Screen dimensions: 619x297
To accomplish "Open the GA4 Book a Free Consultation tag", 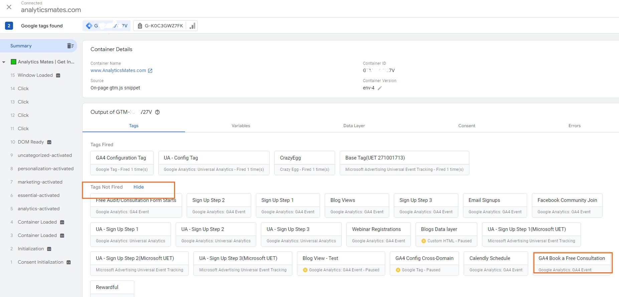I will pos(573,263).
